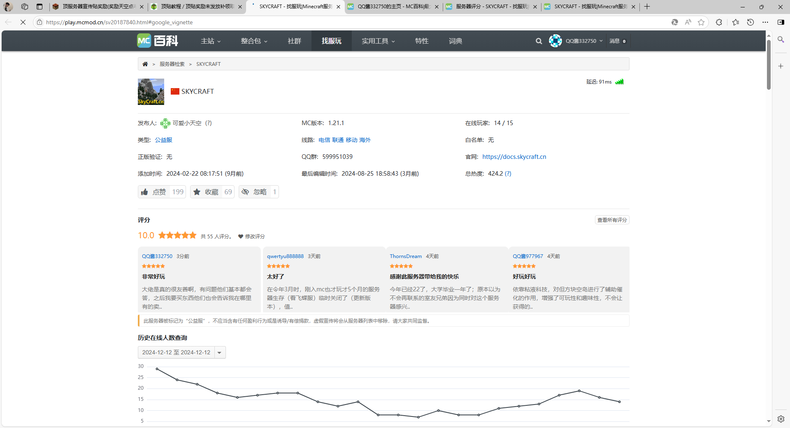Open the tab actions menu icon
Viewport: 790px width, 428px height.
pyautogui.click(x=39, y=7)
